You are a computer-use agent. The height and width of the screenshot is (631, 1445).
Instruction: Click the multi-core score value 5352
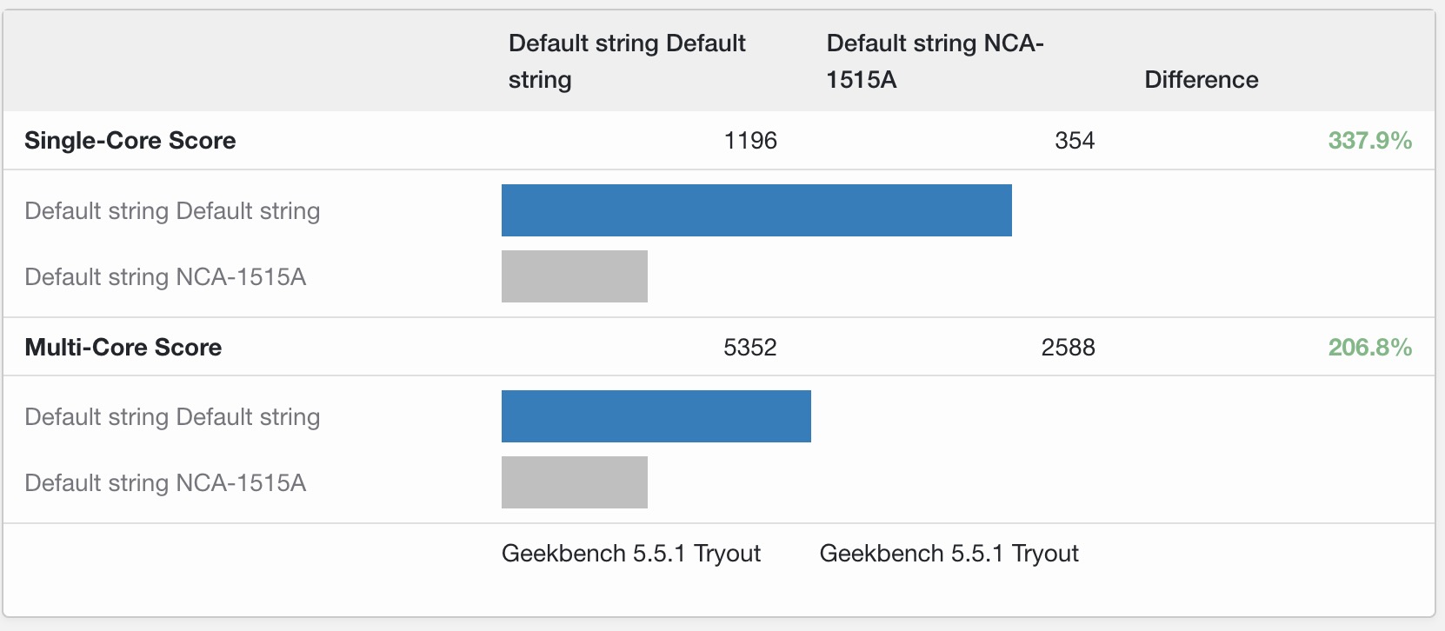tap(749, 348)
